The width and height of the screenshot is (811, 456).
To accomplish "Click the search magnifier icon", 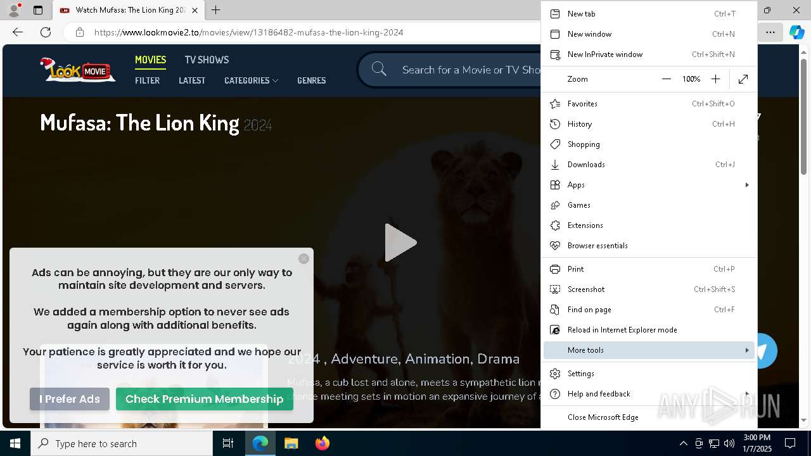I will pos(379,69).
